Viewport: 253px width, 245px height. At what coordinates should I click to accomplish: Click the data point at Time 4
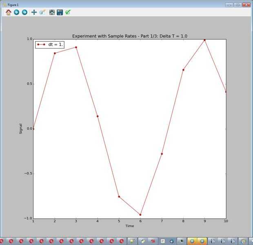(98, 116)
